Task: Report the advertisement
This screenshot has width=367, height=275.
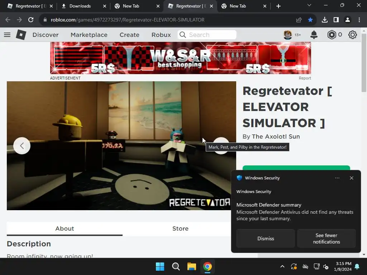Action: tap(305, 78)
